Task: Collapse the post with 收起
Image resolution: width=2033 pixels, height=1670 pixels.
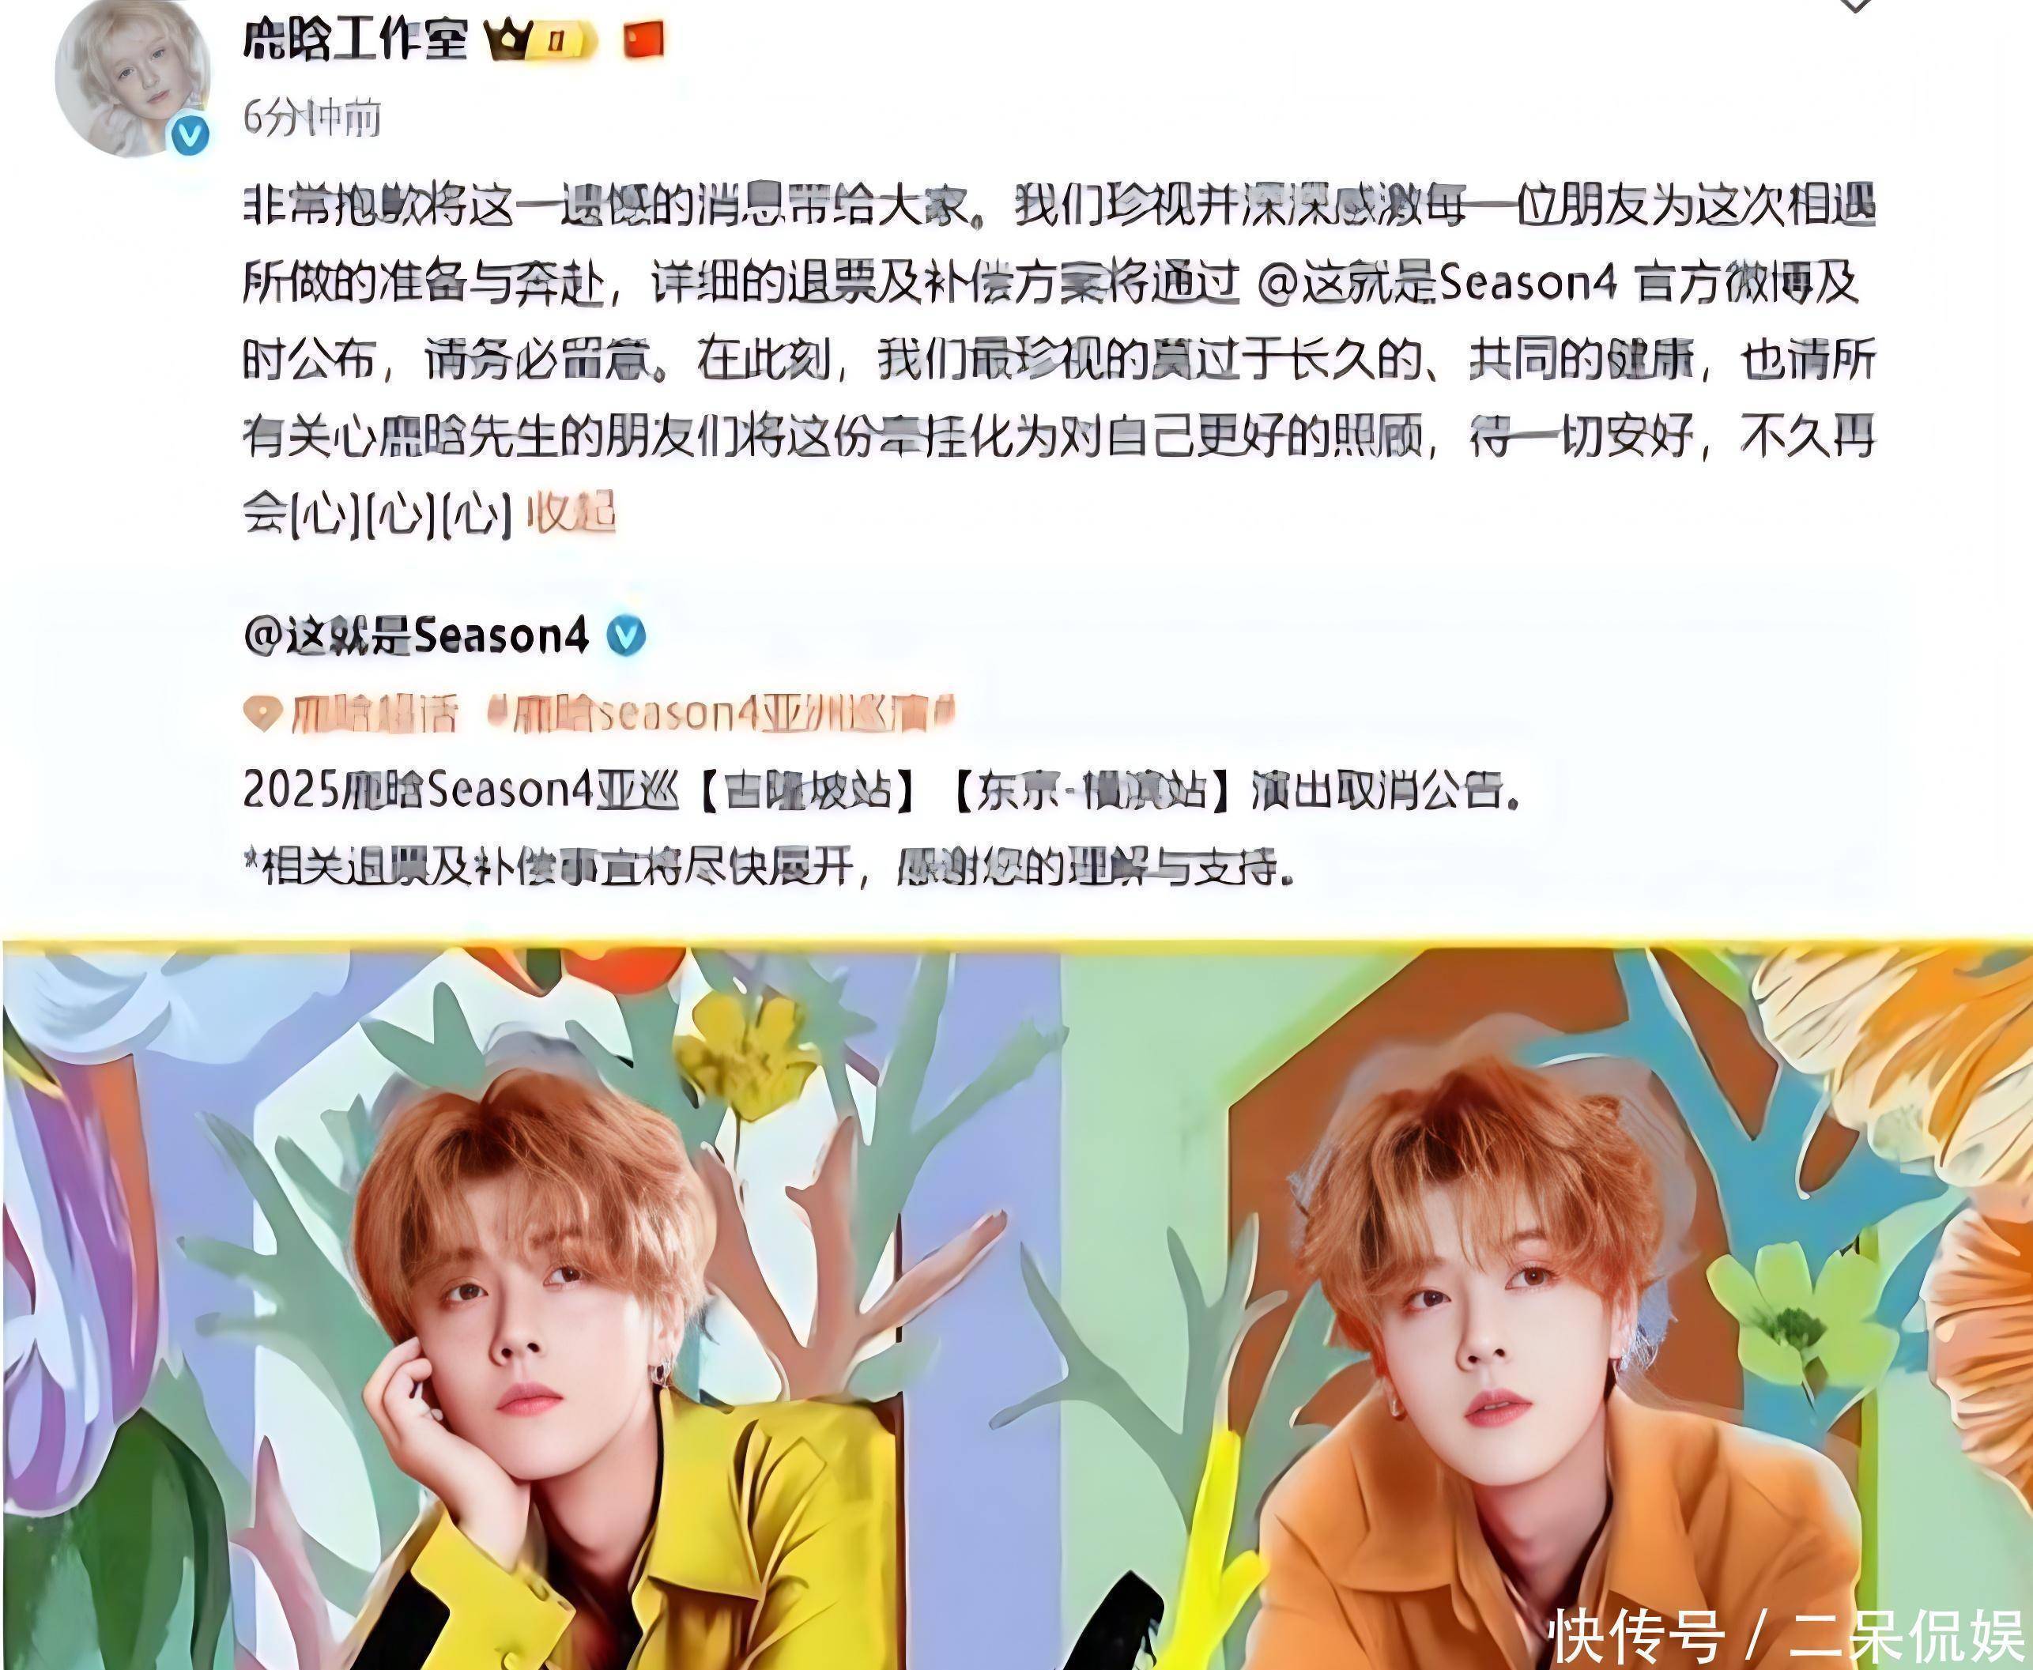Action: tap(571, 514)
